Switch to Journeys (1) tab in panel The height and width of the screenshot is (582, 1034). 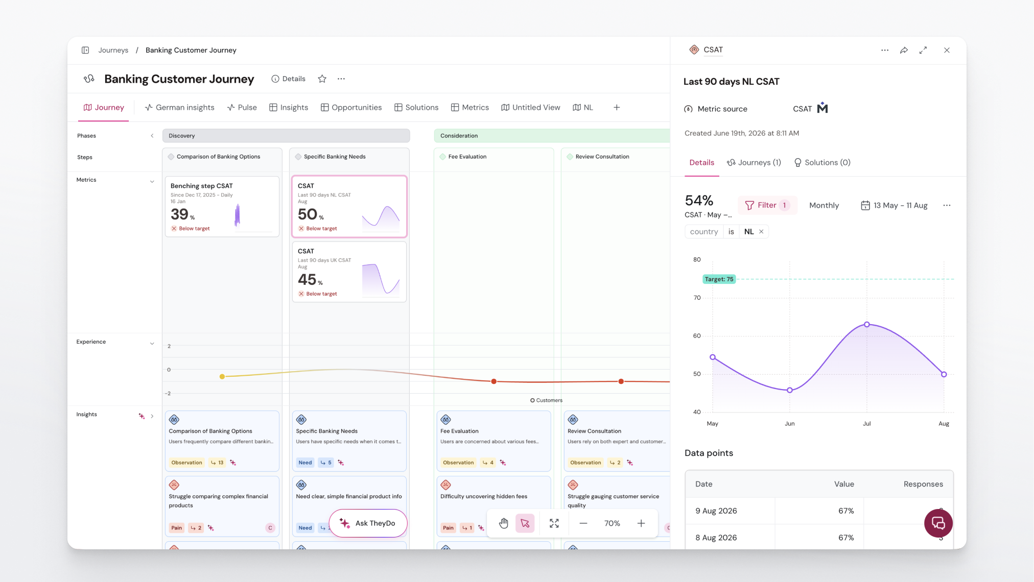tap(754, 162)
